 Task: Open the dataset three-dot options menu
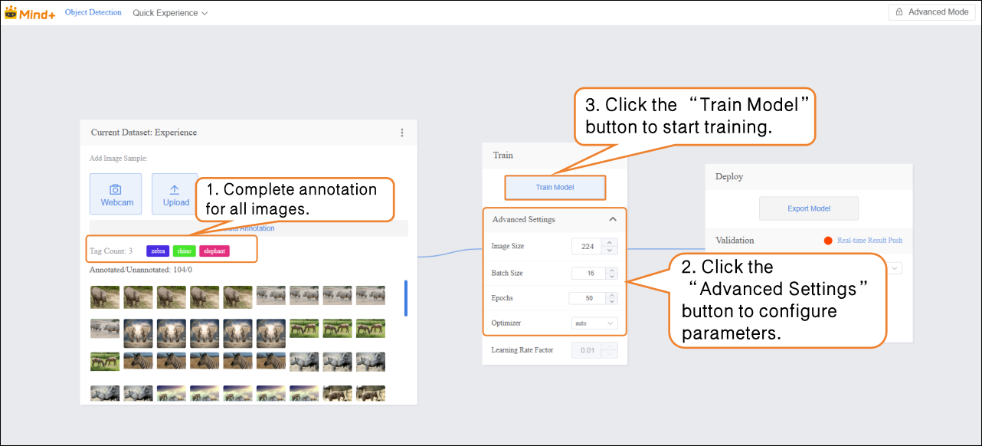402,133
